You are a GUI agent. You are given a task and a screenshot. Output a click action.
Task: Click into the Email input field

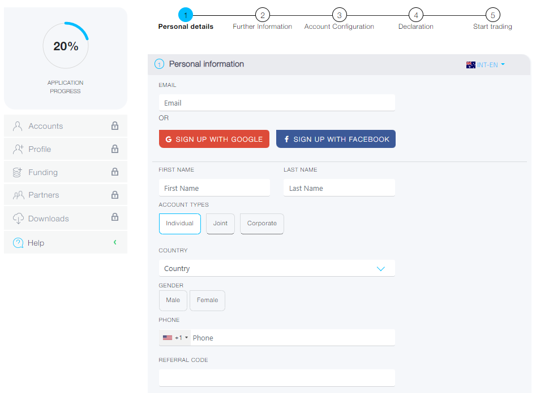[277, 103]
